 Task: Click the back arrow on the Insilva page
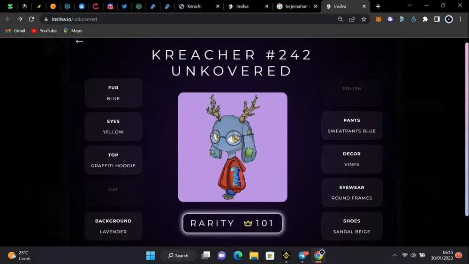tap(79, 41)
